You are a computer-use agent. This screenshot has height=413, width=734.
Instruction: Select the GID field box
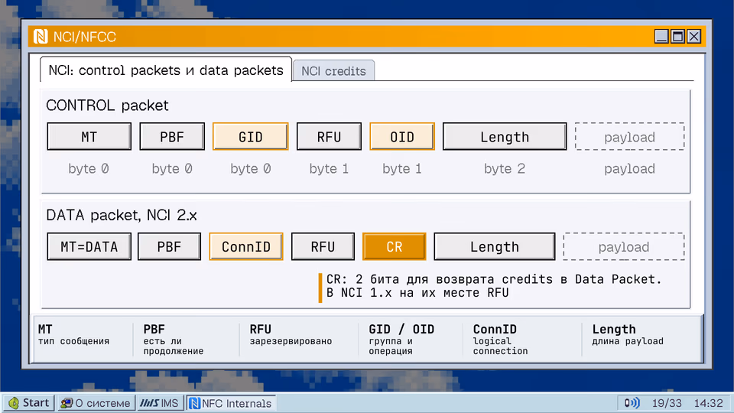(x=251, y=137)
